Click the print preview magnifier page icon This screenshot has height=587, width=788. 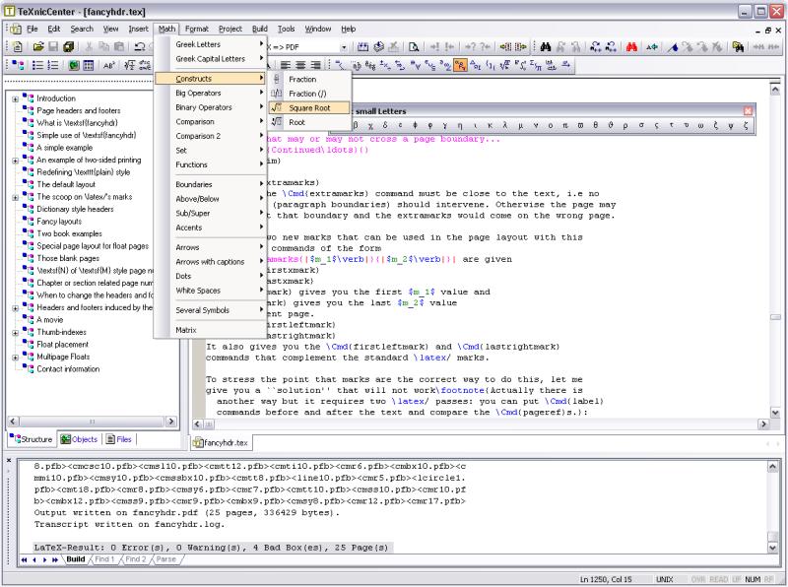pos(414,46)
